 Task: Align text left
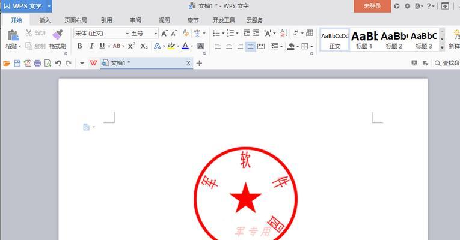coord(218,46)
